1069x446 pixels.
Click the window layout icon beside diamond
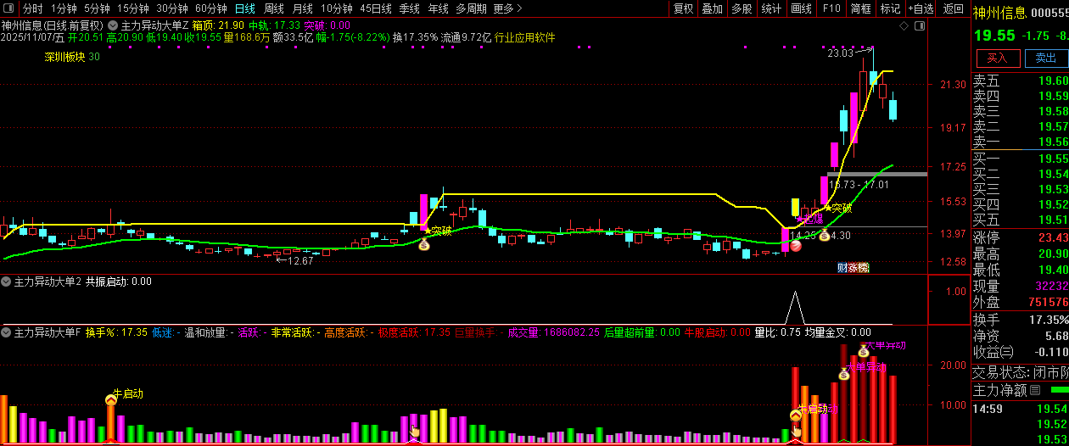pyautogui.click(x=920, y=26)
